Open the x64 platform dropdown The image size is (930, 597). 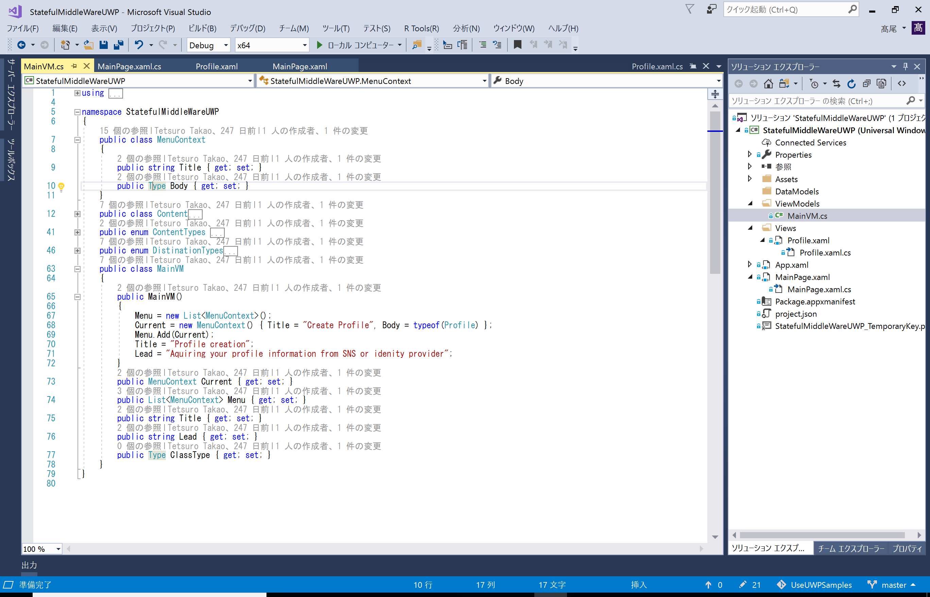pyautogui.click(x=272, y=45)
